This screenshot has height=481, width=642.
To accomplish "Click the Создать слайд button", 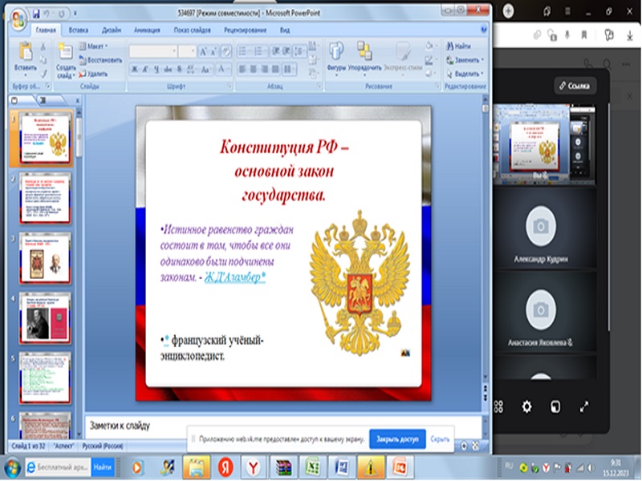I will click(66, 59).
